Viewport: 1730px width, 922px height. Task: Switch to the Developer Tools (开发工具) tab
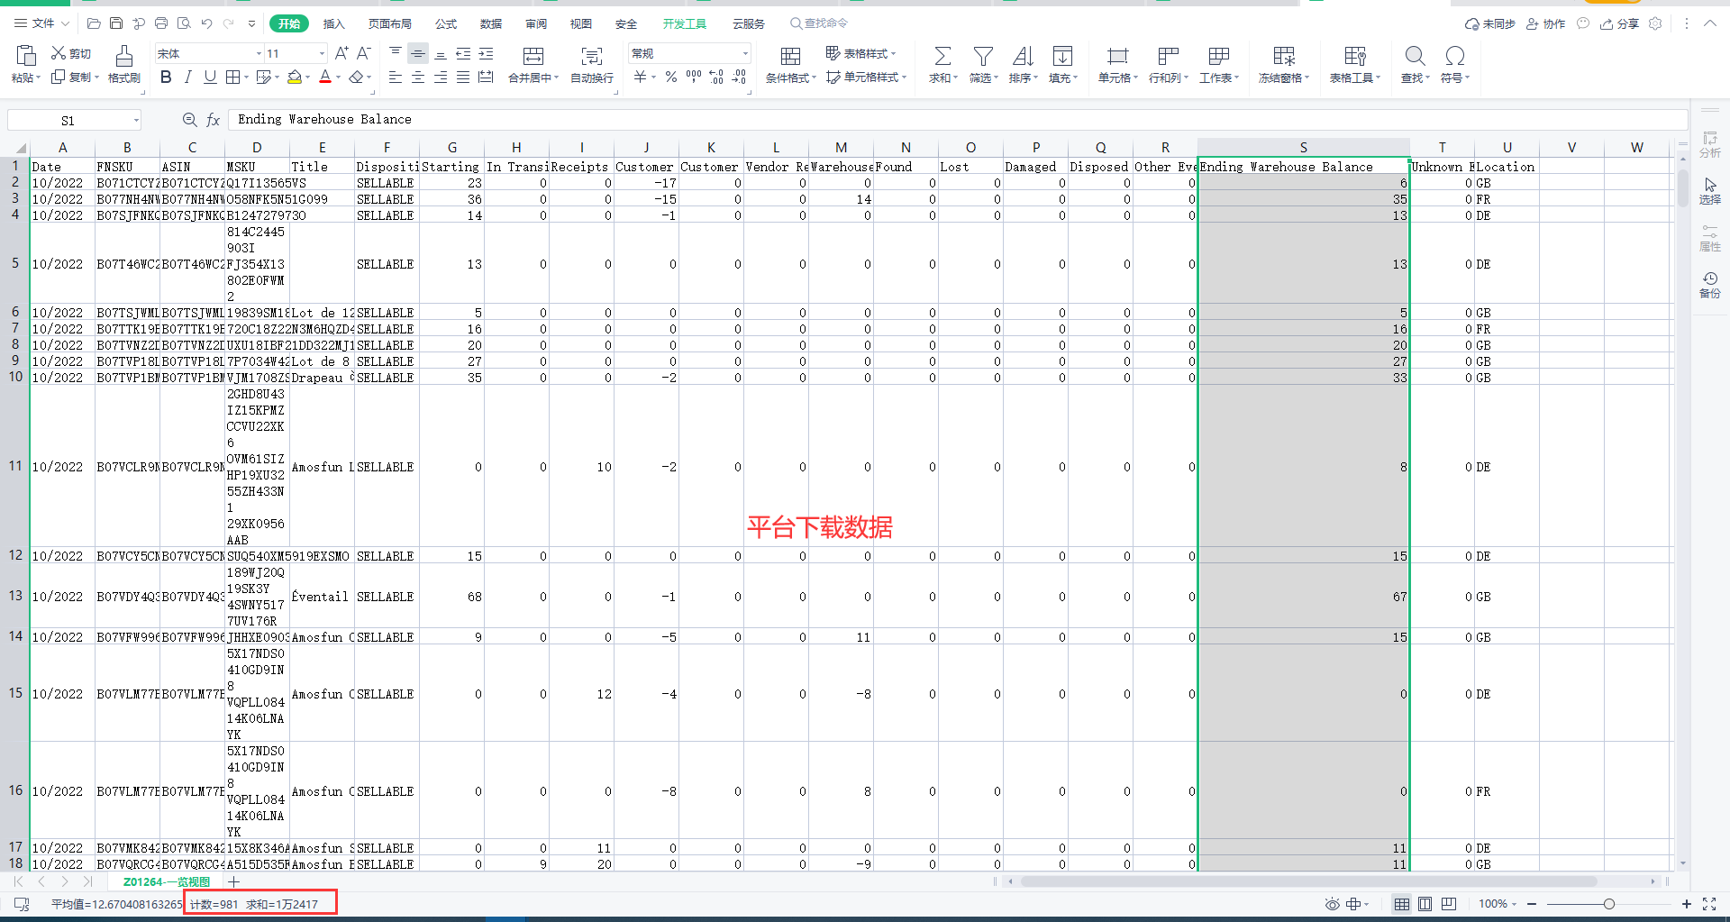685,23
